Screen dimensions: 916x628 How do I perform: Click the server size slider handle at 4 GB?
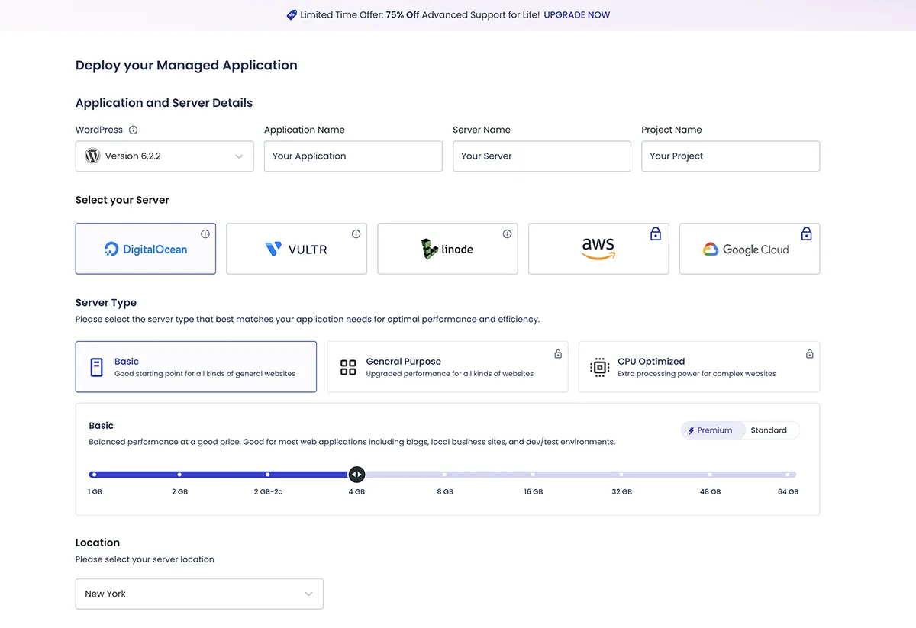[x=356, y=475]
